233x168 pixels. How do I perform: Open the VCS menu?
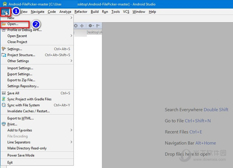tap(126, 12)
